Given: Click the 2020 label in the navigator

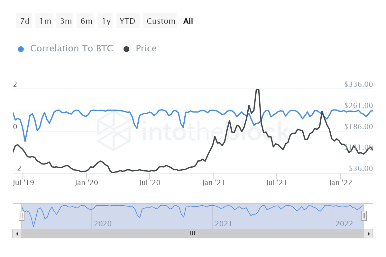Looking at the screenshot, I should pos(103,224).
